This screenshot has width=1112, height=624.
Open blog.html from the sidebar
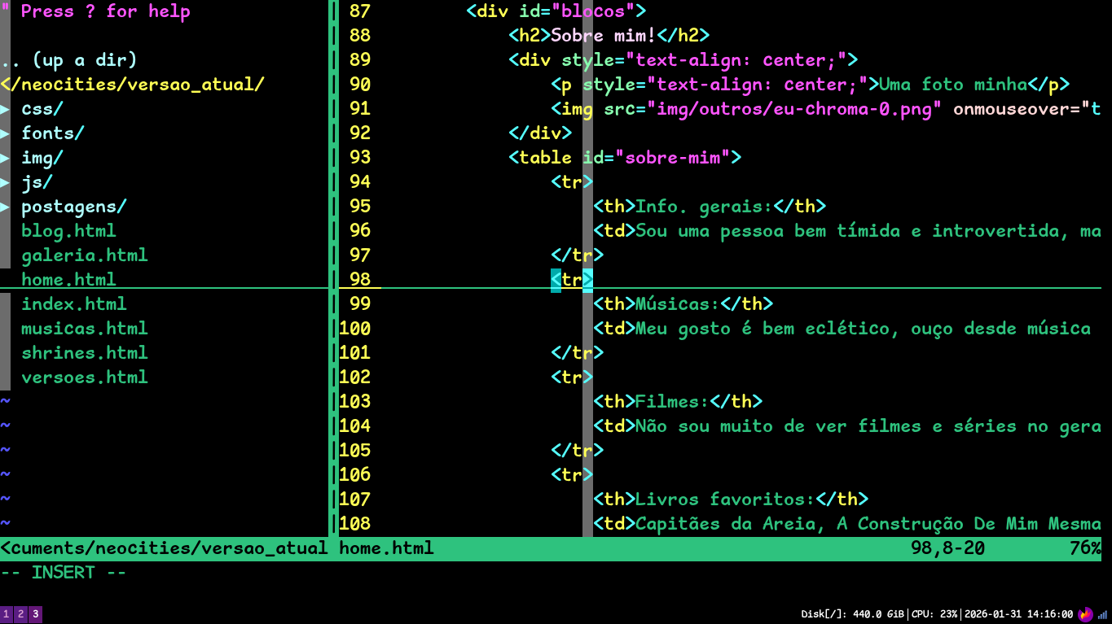(x=68, y=230)
